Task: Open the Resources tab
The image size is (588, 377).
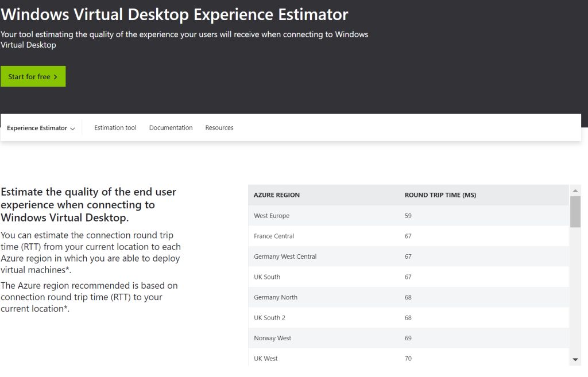Action: pyautogui.click(x=219, y=128)
